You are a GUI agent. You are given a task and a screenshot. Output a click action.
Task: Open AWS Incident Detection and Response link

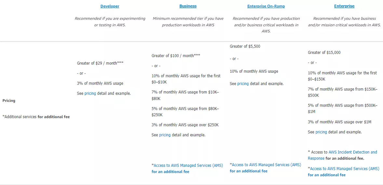tap(352, 152)
